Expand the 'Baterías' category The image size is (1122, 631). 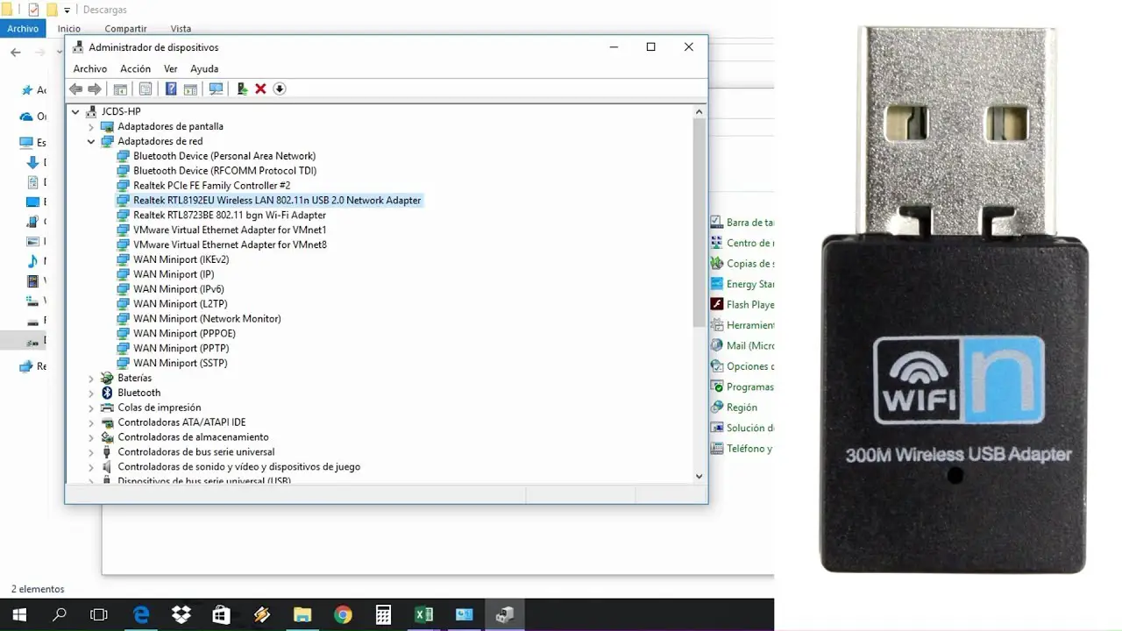[x=91, y=378]
